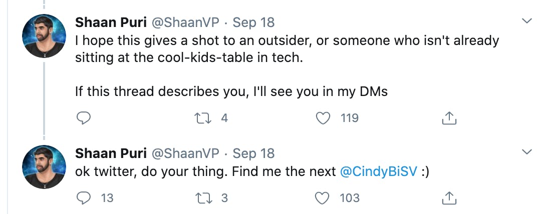Share the "Find me the next" tweet
Viewport: 546px width, 214px height.
[449, 198]
